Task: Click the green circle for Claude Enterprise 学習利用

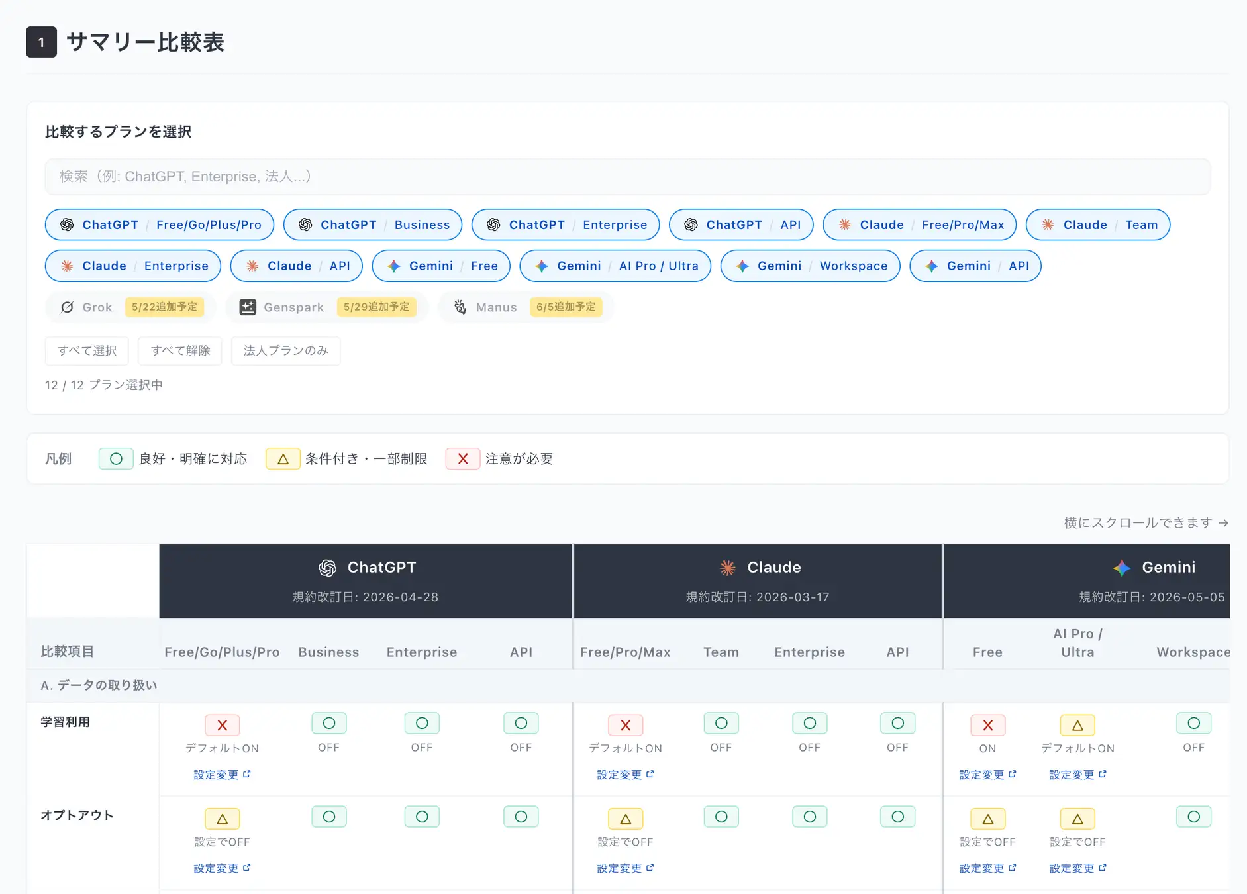Action: [810, 723]
